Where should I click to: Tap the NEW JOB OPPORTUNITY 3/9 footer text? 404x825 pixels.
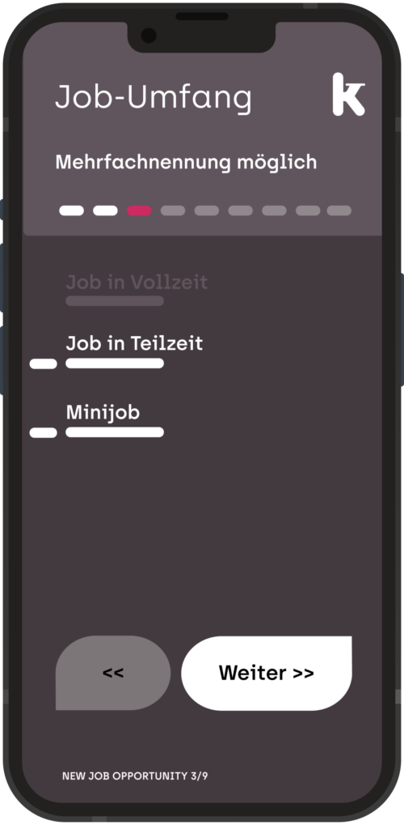click(135, 776)
